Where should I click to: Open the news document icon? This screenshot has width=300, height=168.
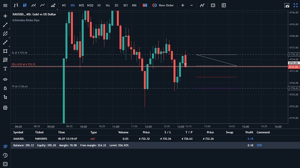point(223,5)
